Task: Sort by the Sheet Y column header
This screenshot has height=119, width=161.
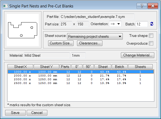Action: coord(47,67)
